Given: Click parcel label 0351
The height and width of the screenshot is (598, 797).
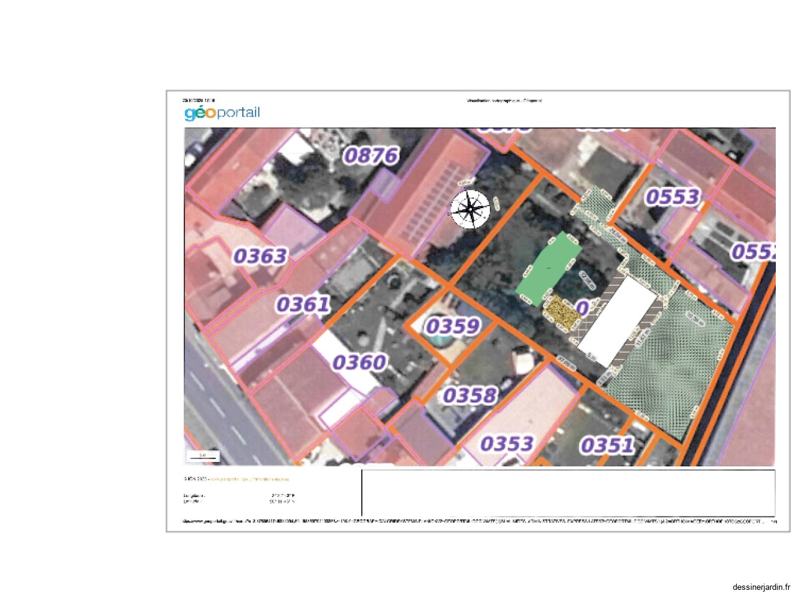Looking at the screenshot, I should tap(607, 445).
